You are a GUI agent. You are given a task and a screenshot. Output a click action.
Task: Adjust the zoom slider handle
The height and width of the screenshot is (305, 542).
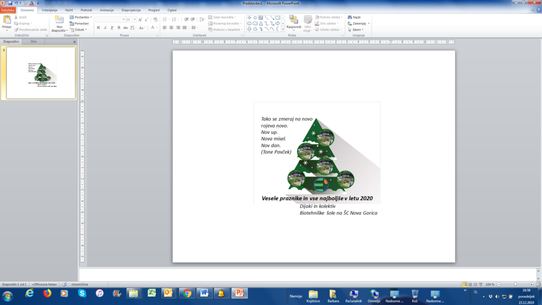pos(516,284)
